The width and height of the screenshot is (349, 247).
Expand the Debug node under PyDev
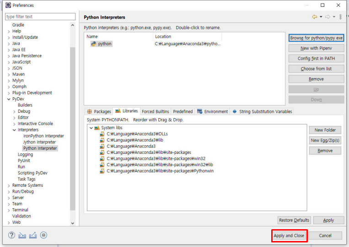pyautogui.click(x=14, y=111)
